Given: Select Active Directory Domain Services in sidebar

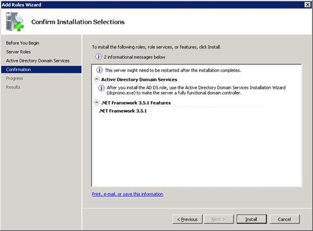Looking at the screenshot, I should 38,61.
